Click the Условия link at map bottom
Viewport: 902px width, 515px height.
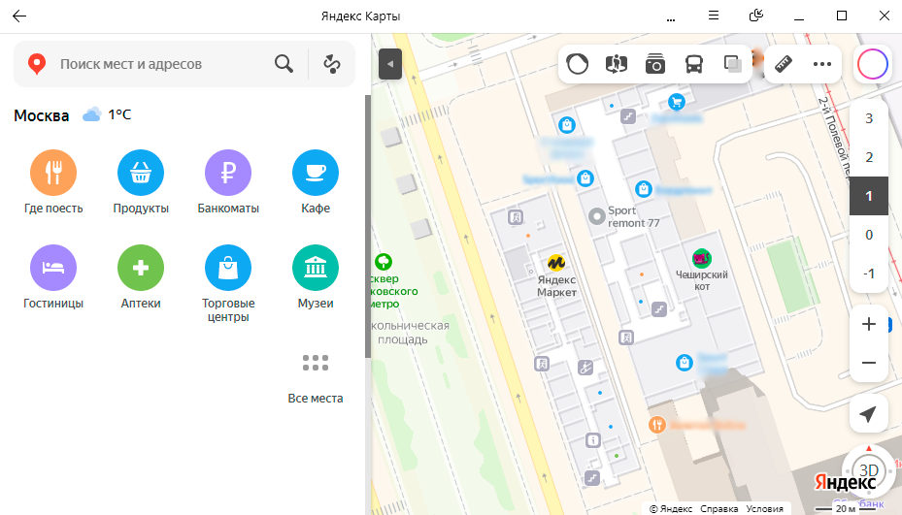point(765,508)
